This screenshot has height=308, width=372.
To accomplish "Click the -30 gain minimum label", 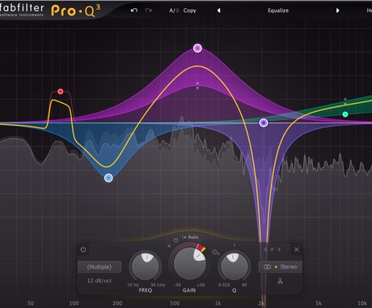I will pyautogui.click(x=178, y=284).
